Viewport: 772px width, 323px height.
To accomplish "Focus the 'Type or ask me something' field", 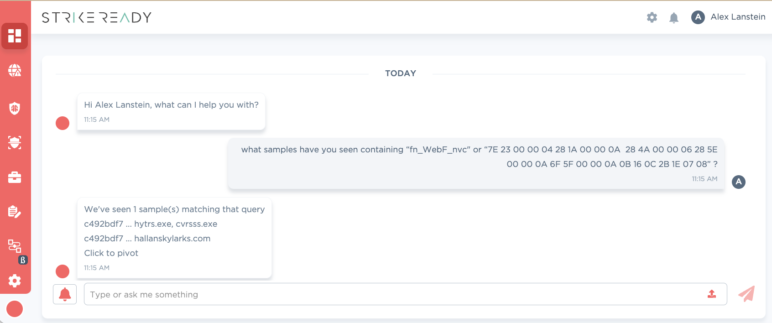I will tap(405, 294).
